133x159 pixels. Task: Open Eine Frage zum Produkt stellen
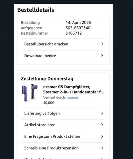coord(63,136)
